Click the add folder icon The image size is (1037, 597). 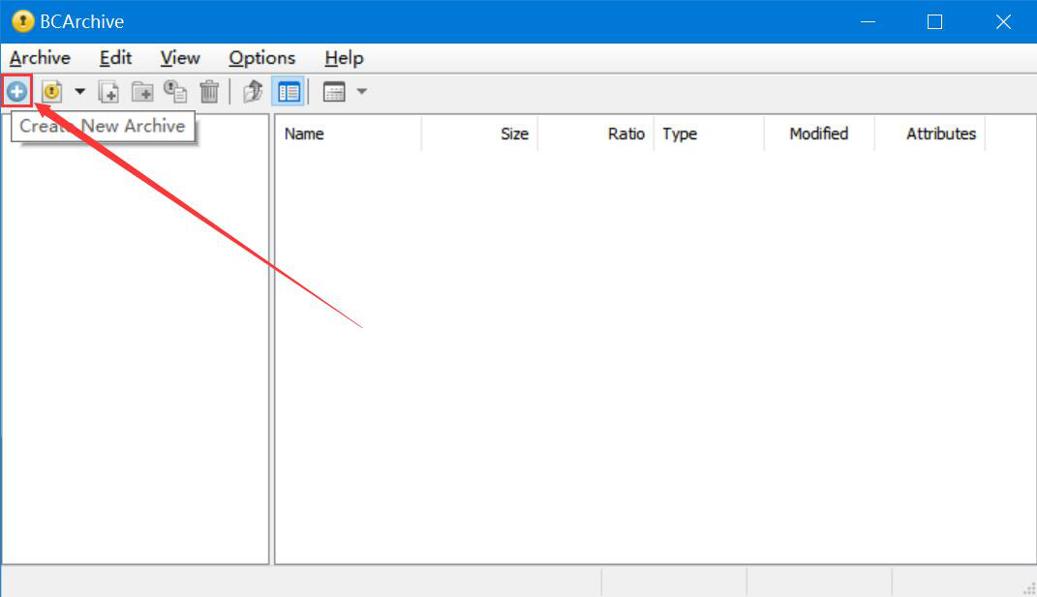[x=142, y=92]
